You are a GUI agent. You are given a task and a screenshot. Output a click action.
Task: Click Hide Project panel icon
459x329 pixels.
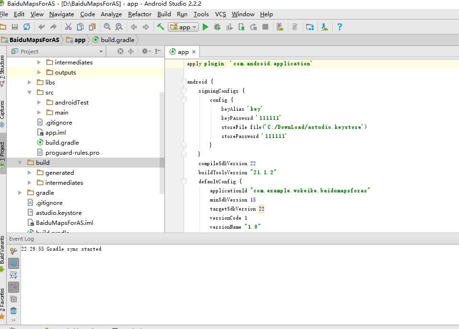coord(158,51)
